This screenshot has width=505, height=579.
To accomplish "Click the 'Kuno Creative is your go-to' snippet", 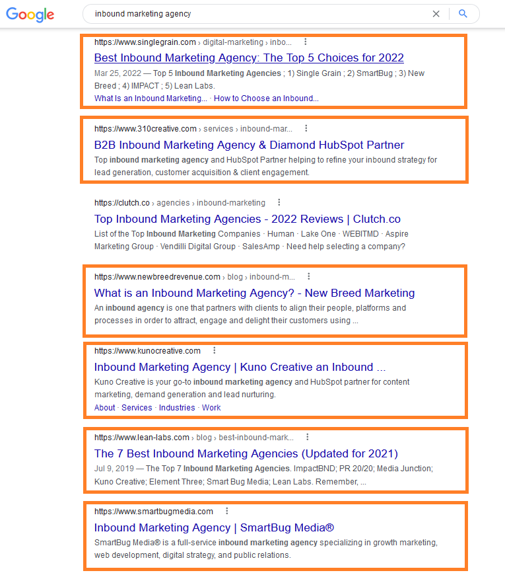I will coord(252,388).
